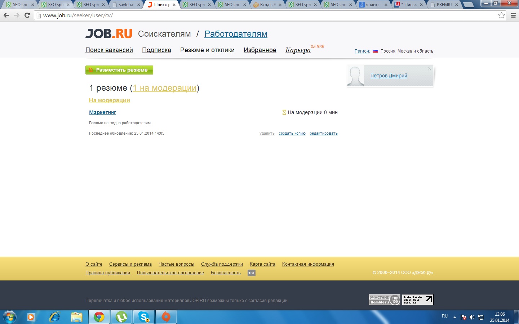This screenshot has width=519, height=324.
Task: Open the Петров Дмирий profile link
Action: point(389,76)
